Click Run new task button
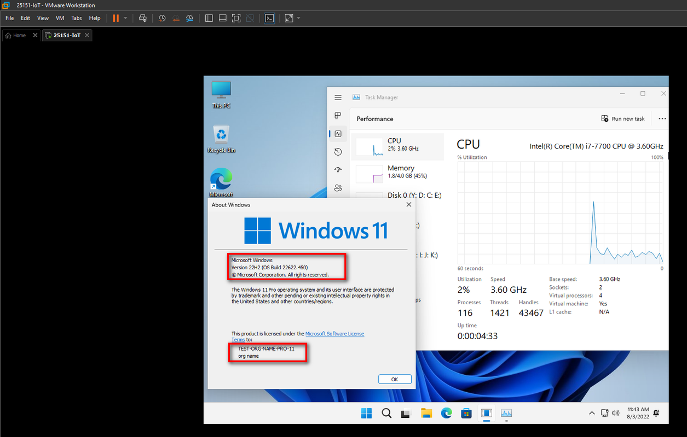This screenshot has width=687, height=437. click(x=623, y=119)
